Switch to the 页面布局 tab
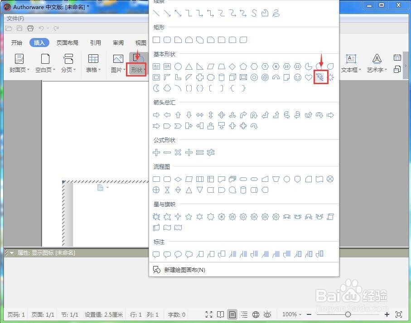 pos(68,43)
